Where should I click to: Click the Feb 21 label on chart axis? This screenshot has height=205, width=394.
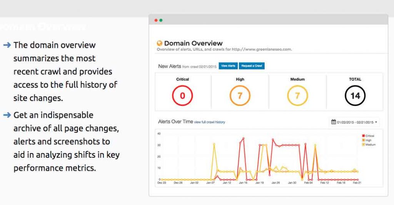(x=357, y=183)
